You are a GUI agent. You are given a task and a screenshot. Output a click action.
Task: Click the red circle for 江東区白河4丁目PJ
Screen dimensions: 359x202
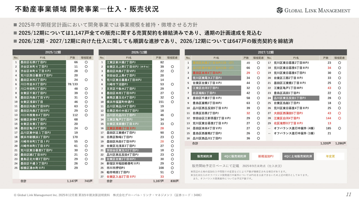[339, 118]
